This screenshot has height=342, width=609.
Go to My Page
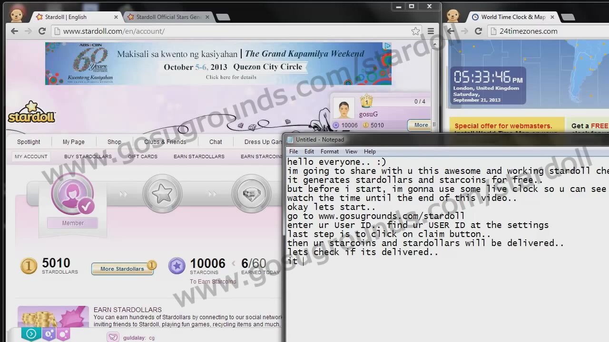coord(73,142)
